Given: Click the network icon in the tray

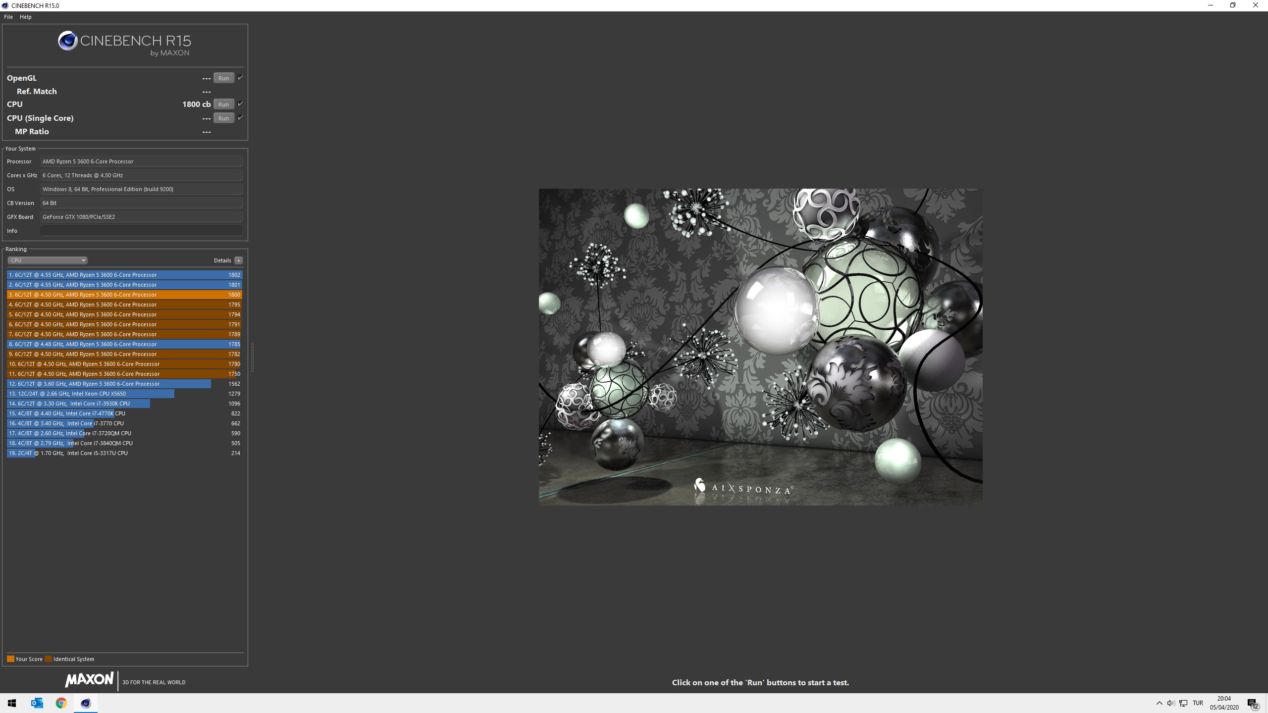Looking at the screenshot, I should (1183, 703).
